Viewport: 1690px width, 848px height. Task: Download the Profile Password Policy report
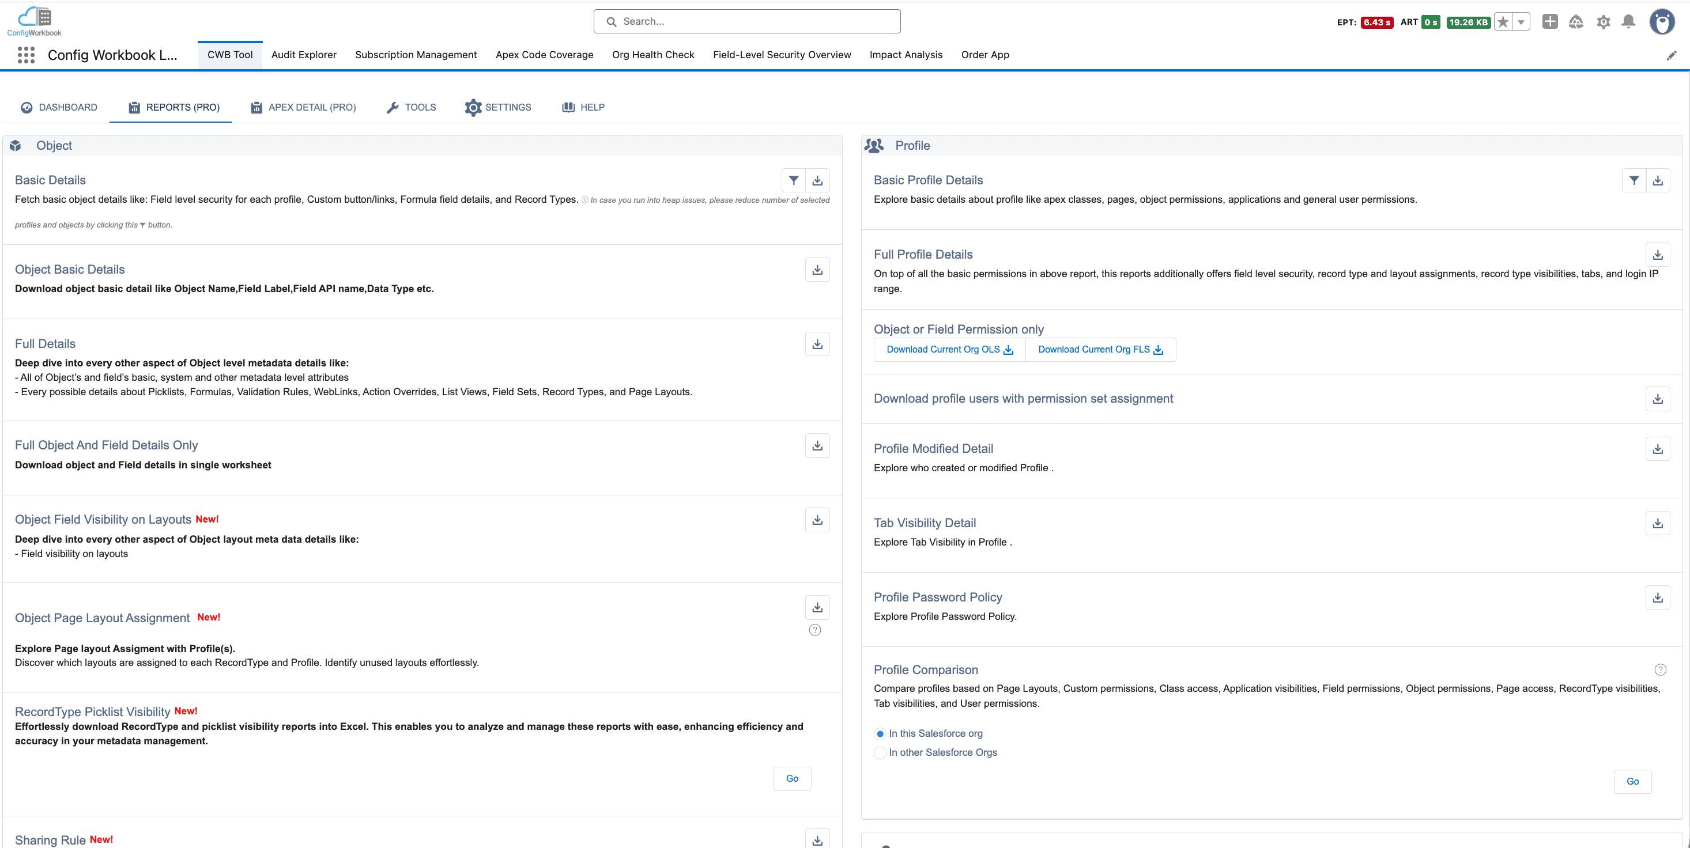pos(1658,597)
